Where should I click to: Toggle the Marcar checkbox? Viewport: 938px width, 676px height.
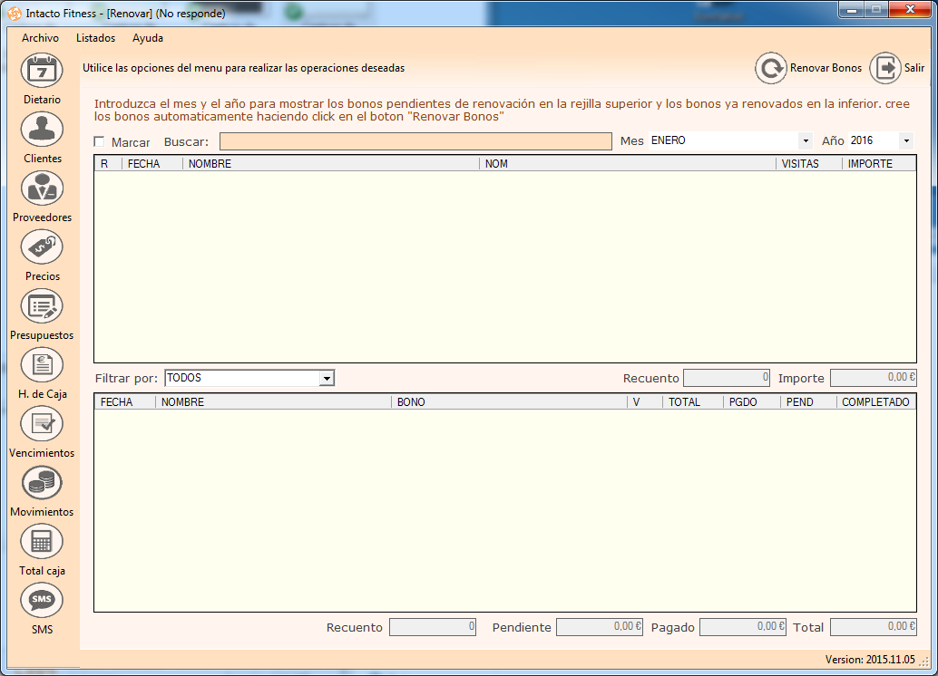(x=100, y=142)
